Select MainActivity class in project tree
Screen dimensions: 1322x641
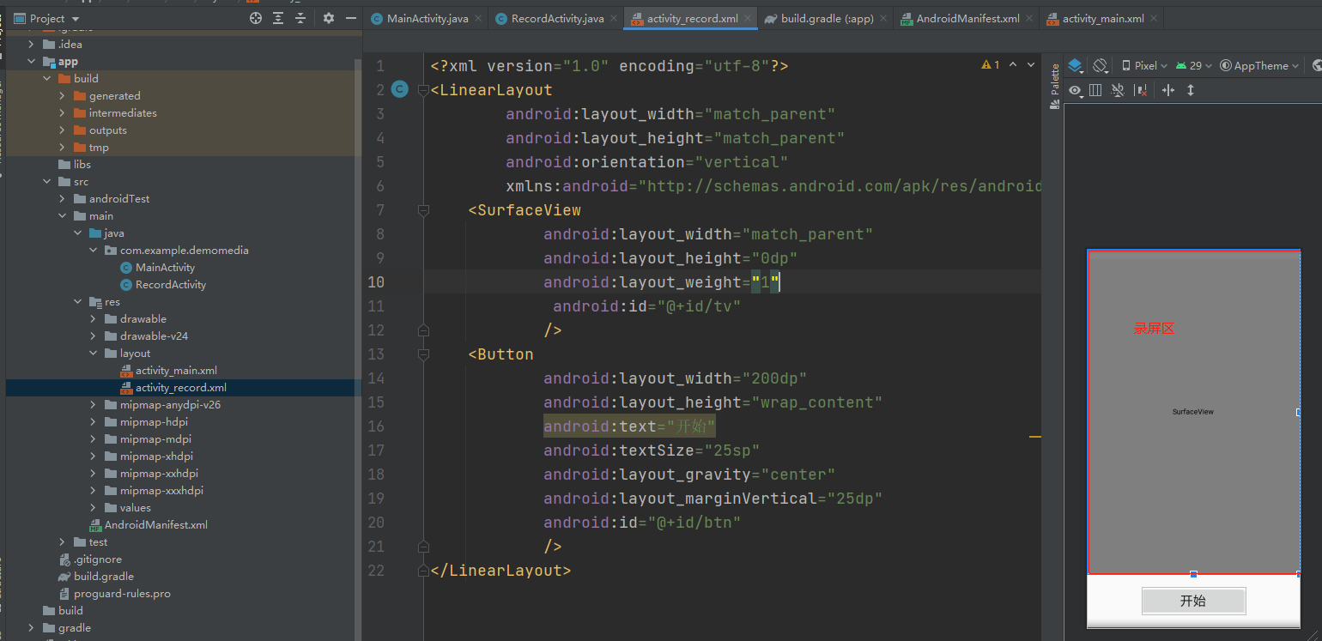click(158, 268)
